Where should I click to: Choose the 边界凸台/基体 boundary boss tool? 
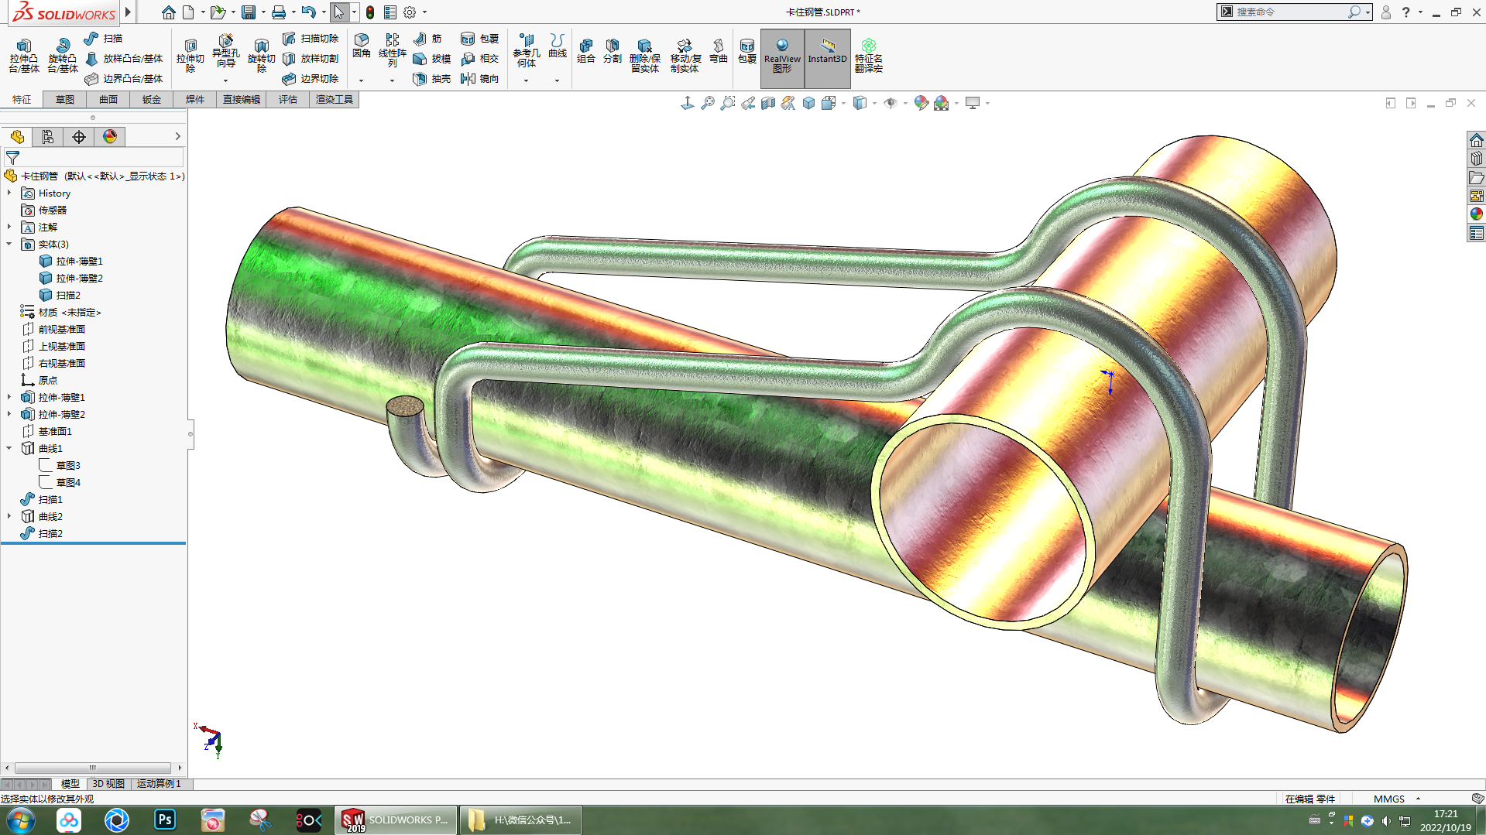pos(124,79)
